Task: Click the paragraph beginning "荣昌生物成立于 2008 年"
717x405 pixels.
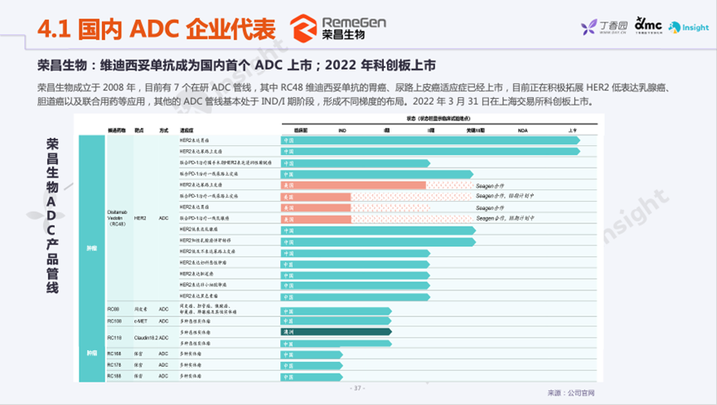Action: (355, 95)
